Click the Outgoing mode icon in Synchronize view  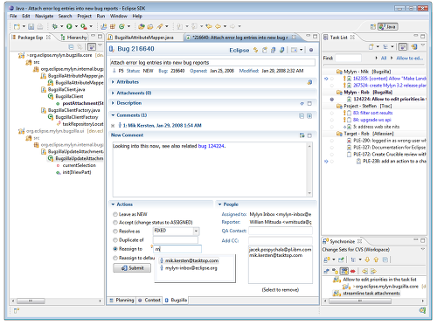tap(336, 271)
